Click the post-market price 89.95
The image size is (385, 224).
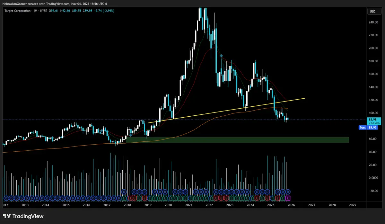point(372,128)
